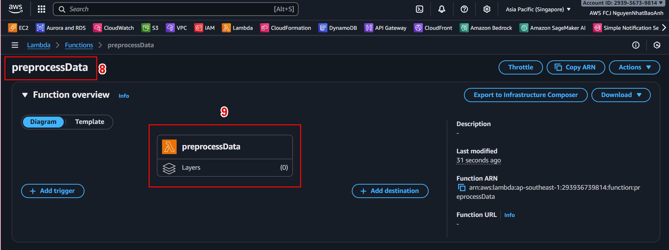Open the Account ID dropdown
669x250 pixels.
click(x=623, y=3)
